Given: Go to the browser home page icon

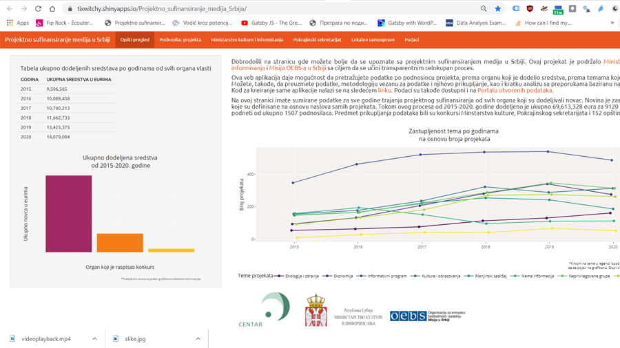Looking at the screenshot, I should tap(52, 9).
